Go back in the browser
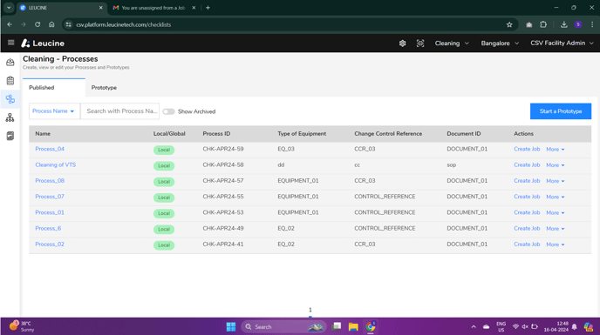600x335 pixels. point(10,24)
